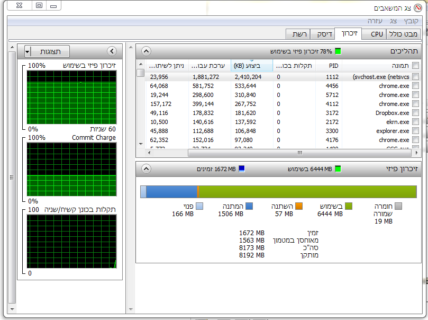Click the green physical memory usage indicator
The height and width of the screenshot is (320, 428).
(338, 51)
